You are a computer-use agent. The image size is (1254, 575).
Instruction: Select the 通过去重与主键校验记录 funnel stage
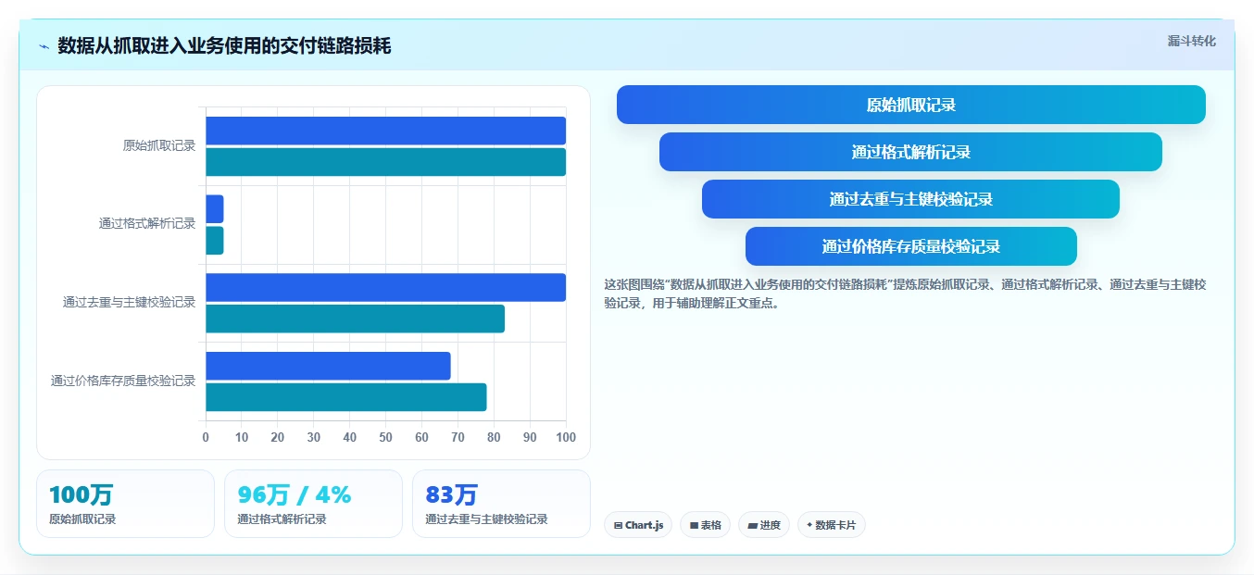(x=911, y=199)
